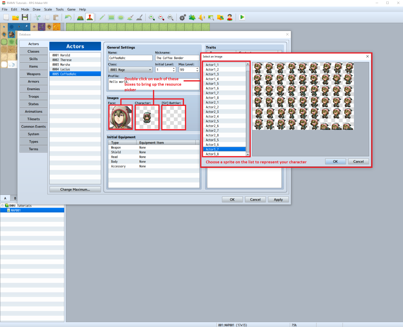Switch to Map editing mode icon
Image resolution: width=403 pixels, height=327 pixels.
80,17
